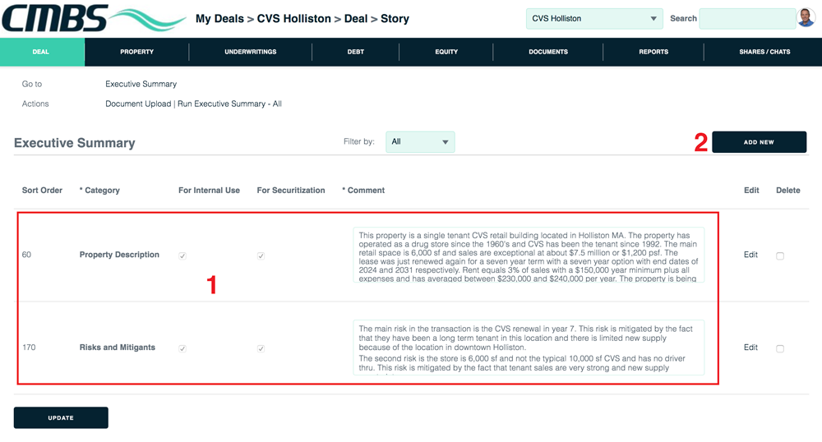This screenshot has width=822, height=442.
Task: Go to the Debt tab
Action: coord(355,52)
